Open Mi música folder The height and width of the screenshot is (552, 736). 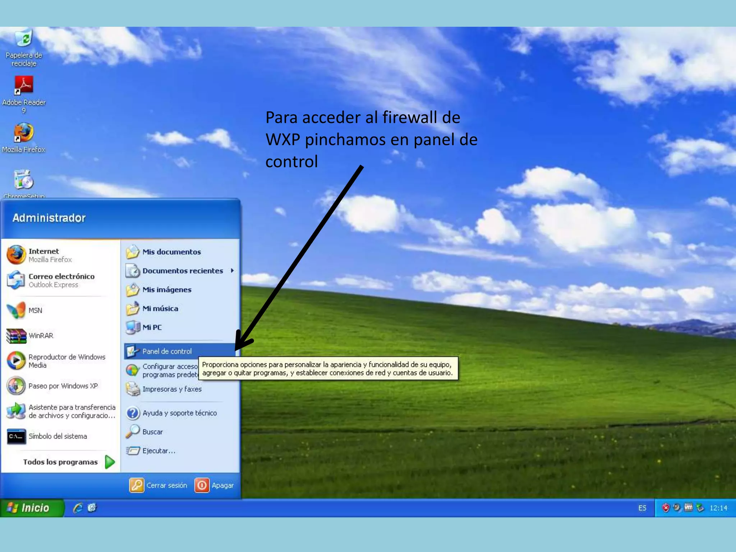[x=180, y=308]
